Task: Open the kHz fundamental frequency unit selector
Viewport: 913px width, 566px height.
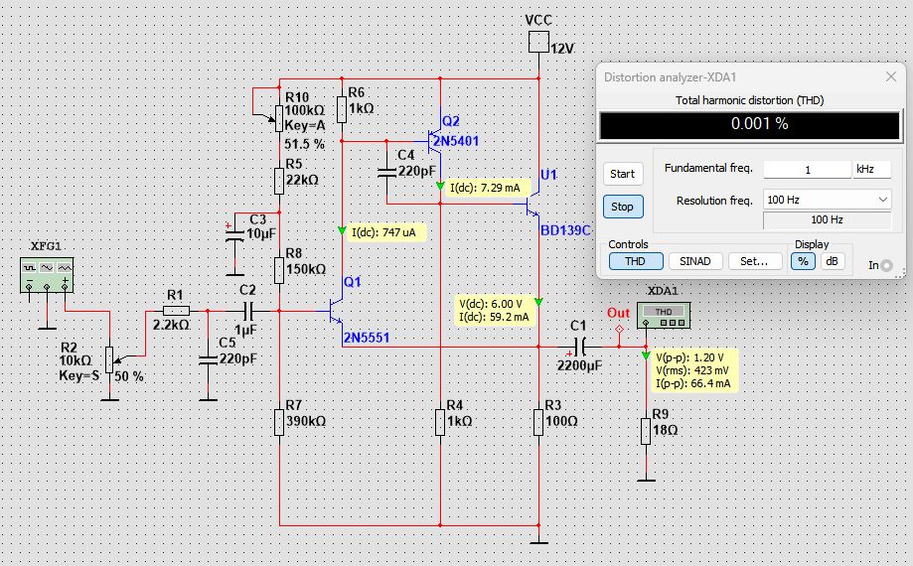Action: tap(872, 169)
